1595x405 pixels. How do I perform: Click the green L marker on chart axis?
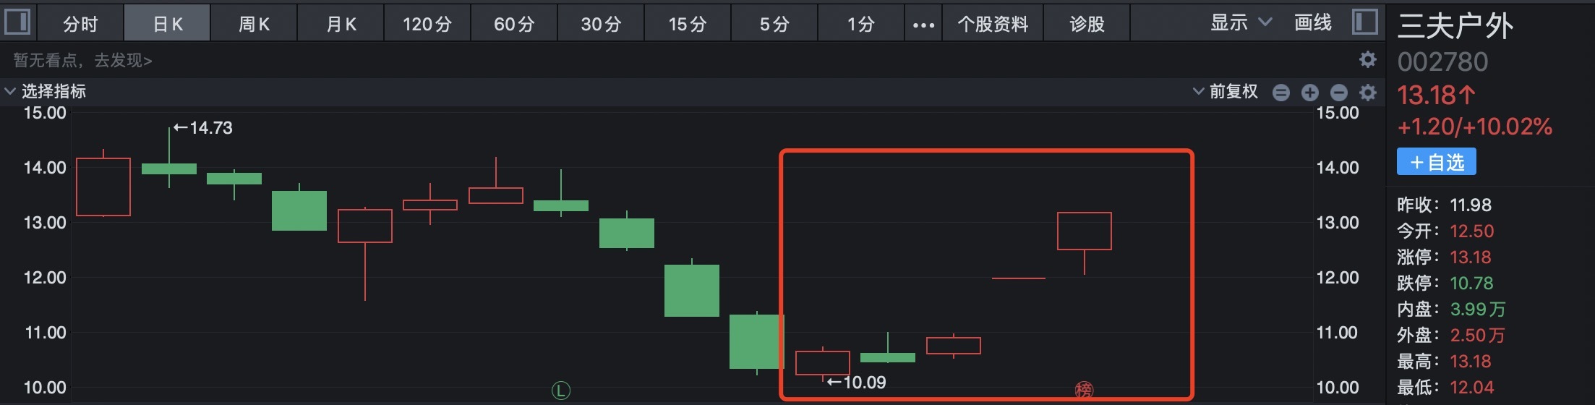tap(561, 391)
